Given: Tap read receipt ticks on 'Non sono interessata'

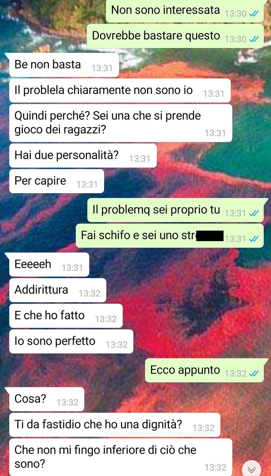Looking at the screenshot, I should tap(254, 14).
